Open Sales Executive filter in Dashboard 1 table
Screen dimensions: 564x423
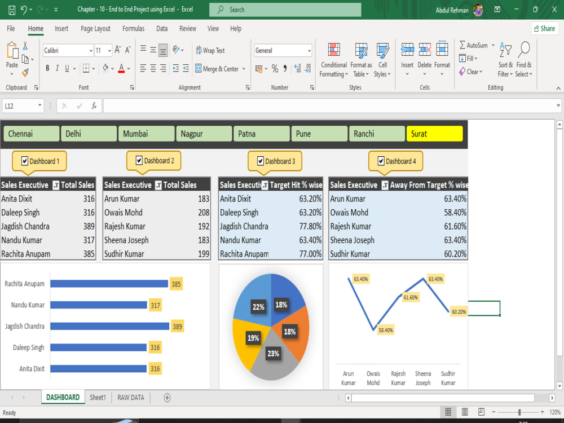tap(56, 185)
